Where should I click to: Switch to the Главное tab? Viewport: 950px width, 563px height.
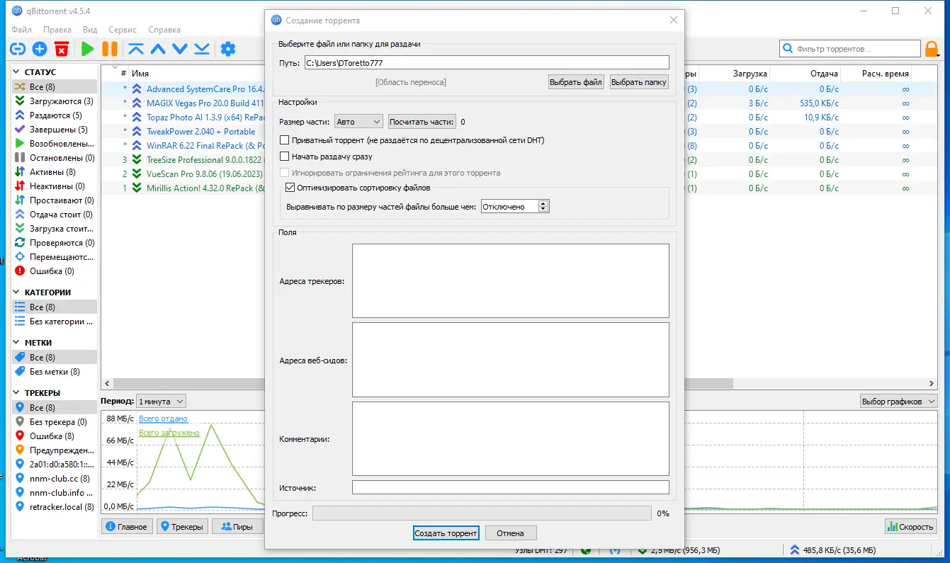(x=126, y=527)
